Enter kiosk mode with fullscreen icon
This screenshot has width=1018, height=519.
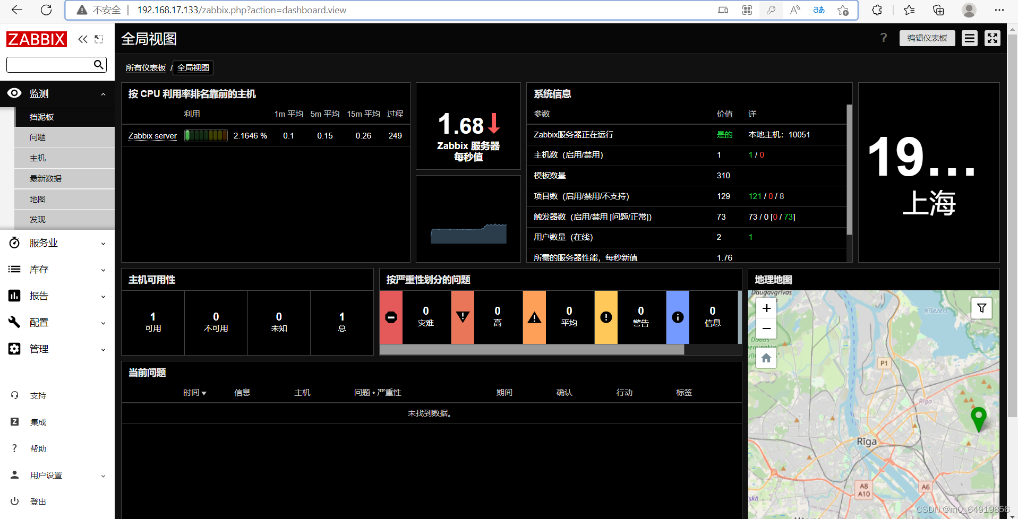tap(993, 38)
